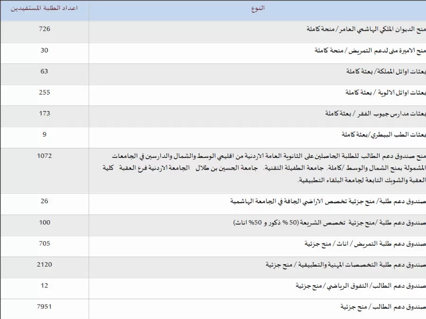Viewport: 426px width, 319px height.
Task: Select row 'منح جزئية تخصص الشريعة'
Action: (213, 225)
